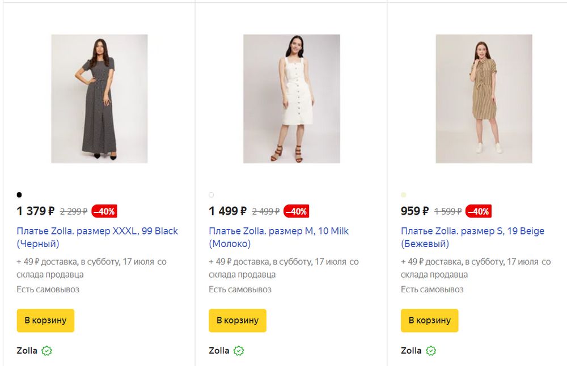This screenshot has height=366, width=567.
Task: Click verified badge next to first Zolla seller
Action: 47,351
